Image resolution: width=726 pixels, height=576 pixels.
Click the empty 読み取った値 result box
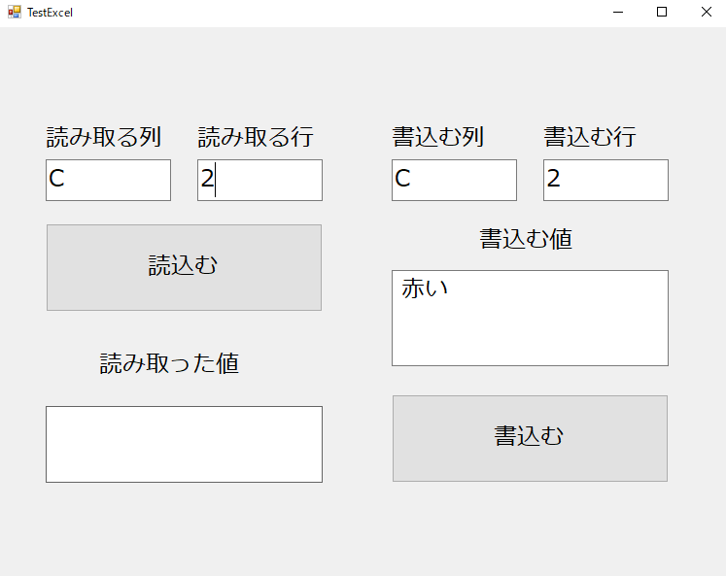point(184,444)
